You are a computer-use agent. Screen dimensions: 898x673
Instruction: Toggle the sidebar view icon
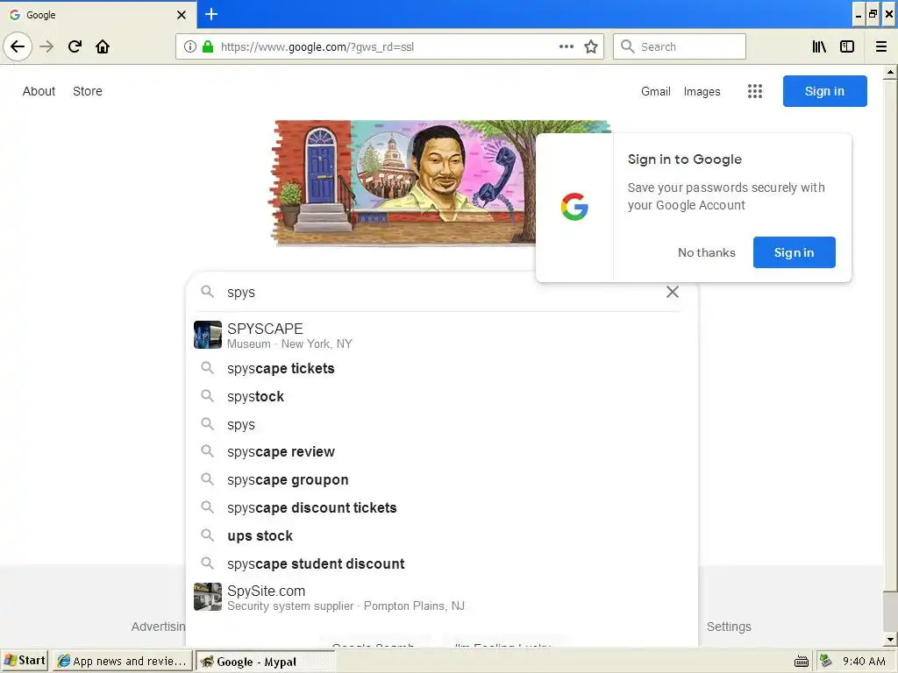tap(847, 46)
